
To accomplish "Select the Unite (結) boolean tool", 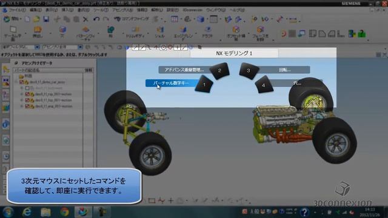I will coord(110,32).
